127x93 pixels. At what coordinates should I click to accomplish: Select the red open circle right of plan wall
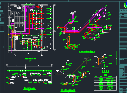click(46, 34)
